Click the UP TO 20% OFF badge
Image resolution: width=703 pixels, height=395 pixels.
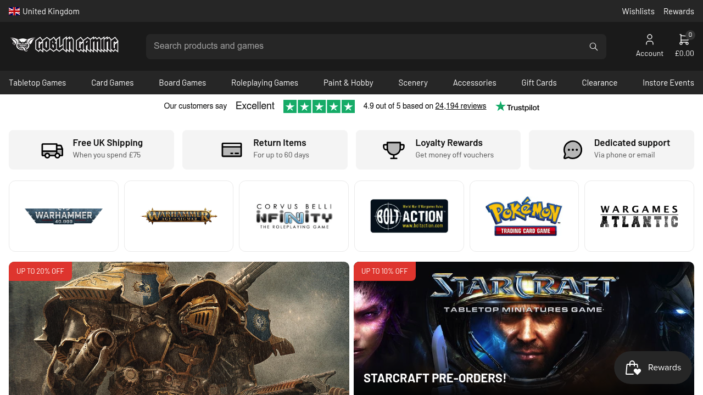[x=40, y=271]
